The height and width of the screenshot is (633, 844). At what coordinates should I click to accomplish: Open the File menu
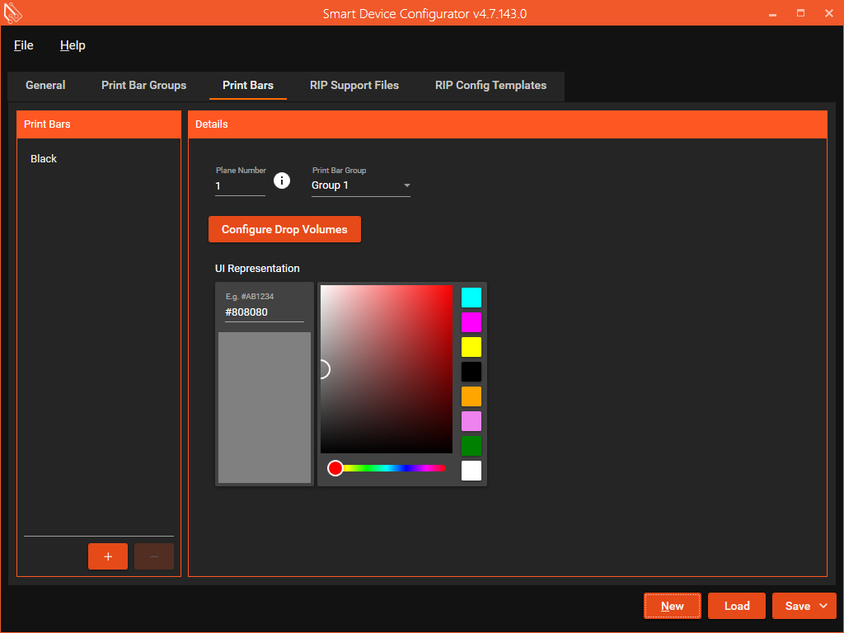(x=24, y=45)
